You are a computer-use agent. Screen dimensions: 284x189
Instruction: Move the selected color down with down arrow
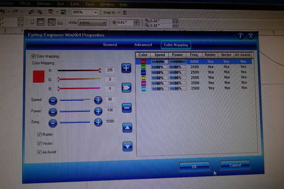[x=127, y=146]
